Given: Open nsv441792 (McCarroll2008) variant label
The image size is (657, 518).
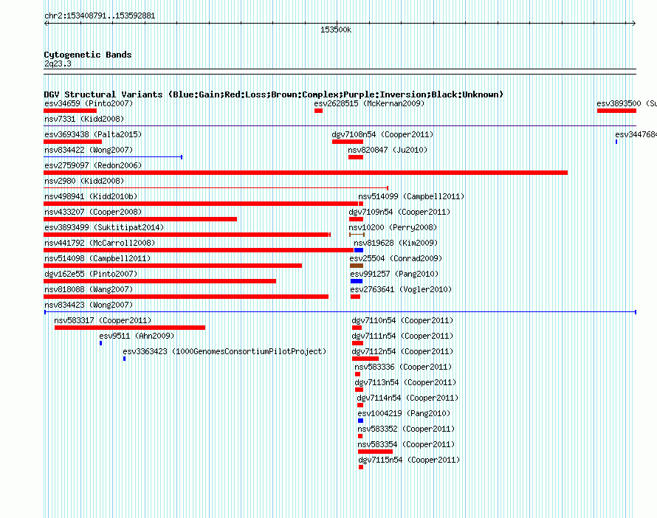Looking at the screenshot, I should 100,243.
